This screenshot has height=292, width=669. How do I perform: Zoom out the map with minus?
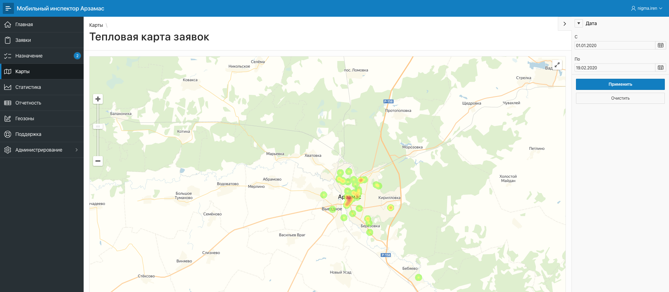pos(98,161)
